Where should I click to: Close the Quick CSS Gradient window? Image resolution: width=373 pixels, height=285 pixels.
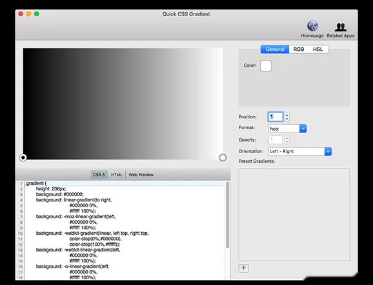(x=21, y=14)
